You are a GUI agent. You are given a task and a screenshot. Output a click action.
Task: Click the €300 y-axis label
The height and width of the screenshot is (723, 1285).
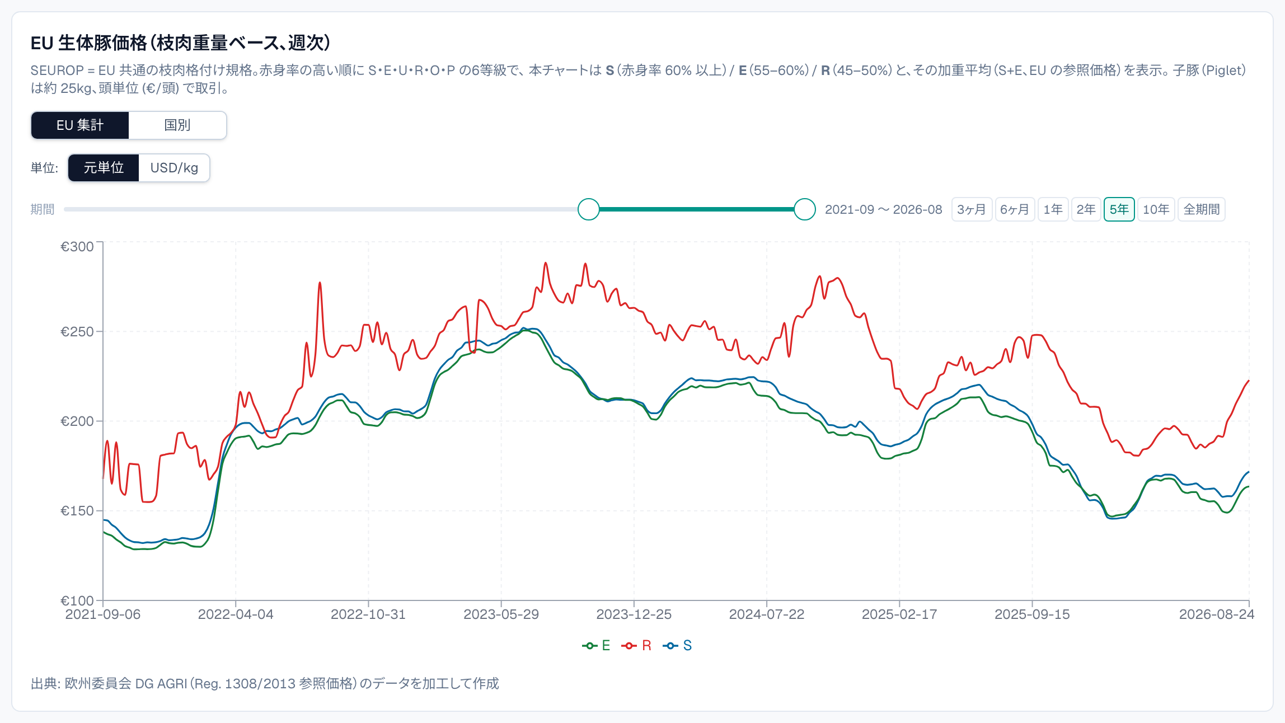[x=77, y=247]
